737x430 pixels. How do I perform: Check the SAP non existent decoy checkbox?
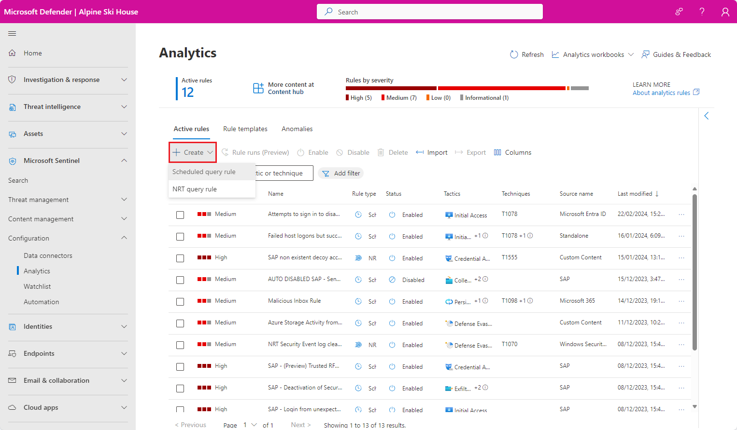click(x=180, y=258)
